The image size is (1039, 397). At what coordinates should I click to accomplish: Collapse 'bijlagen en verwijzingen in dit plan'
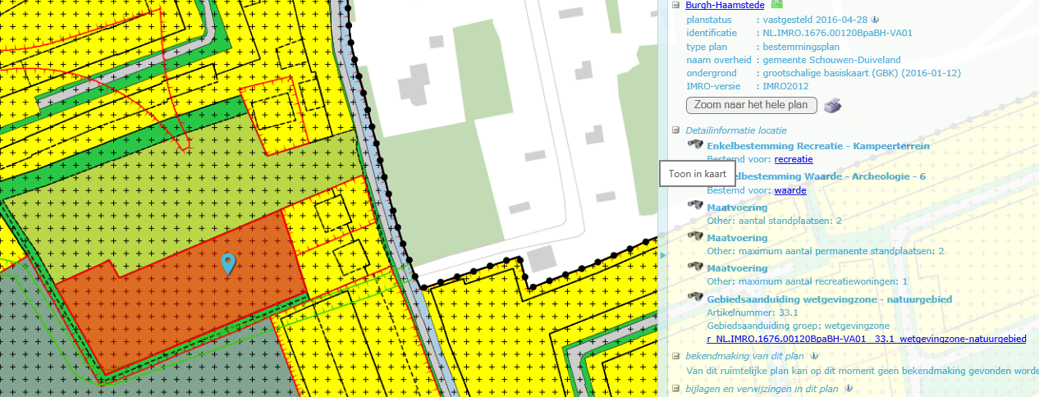click(x=676, y=389)
